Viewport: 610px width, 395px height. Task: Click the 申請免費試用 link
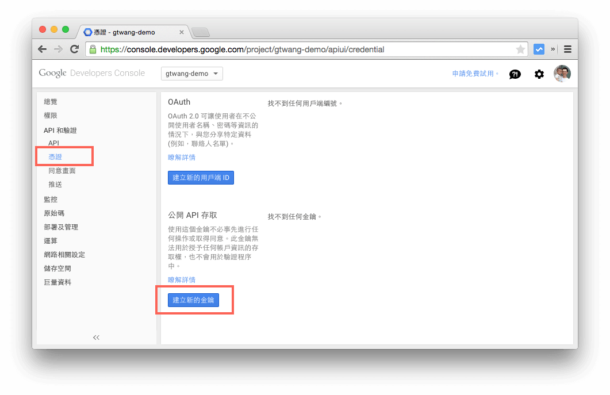click(473, 73)
